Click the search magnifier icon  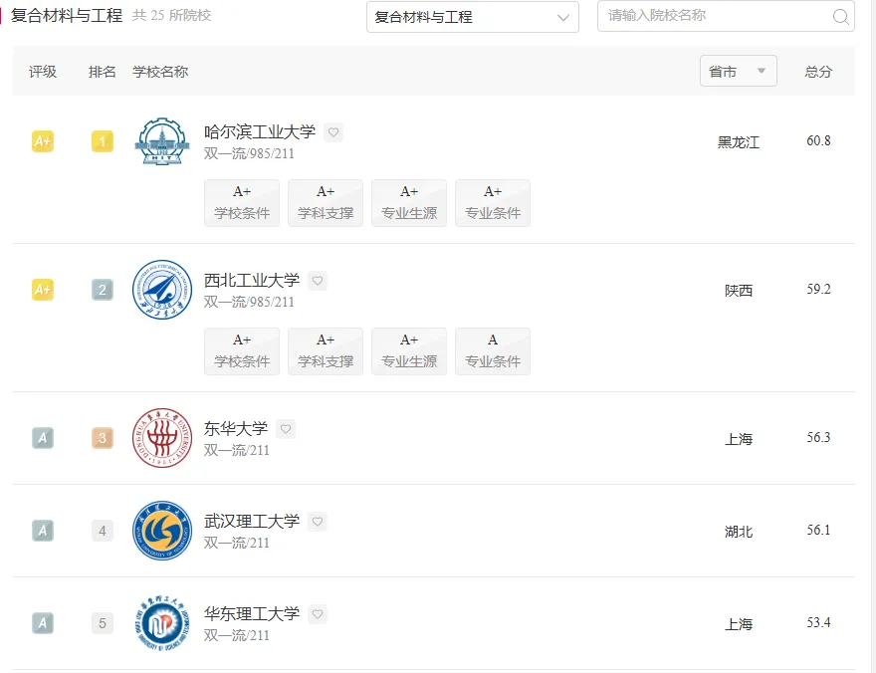coord(840,16)
